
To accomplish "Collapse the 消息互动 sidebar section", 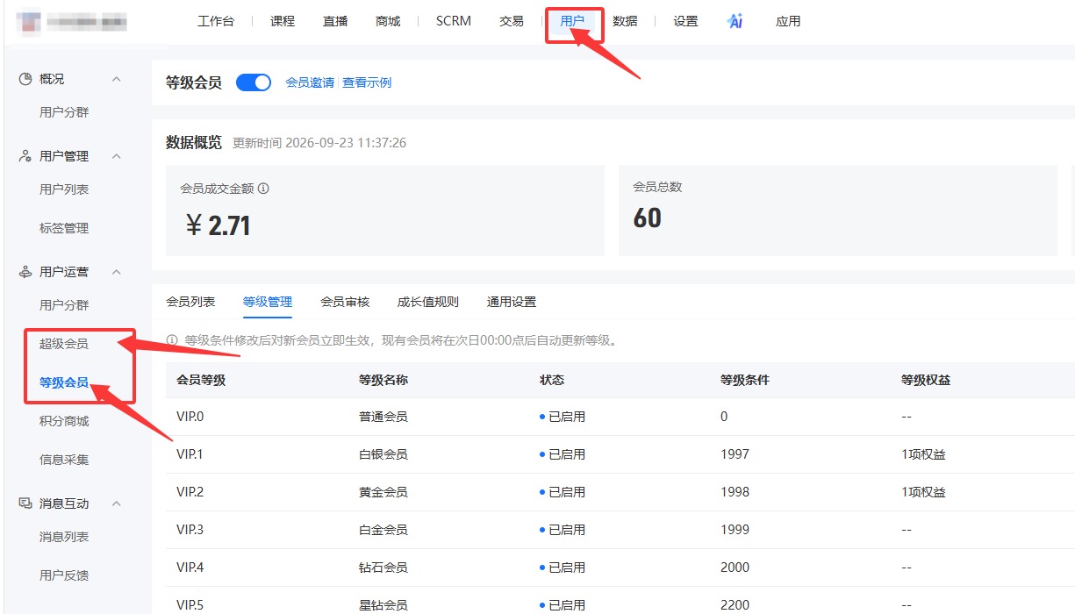I will click(116, 503).
